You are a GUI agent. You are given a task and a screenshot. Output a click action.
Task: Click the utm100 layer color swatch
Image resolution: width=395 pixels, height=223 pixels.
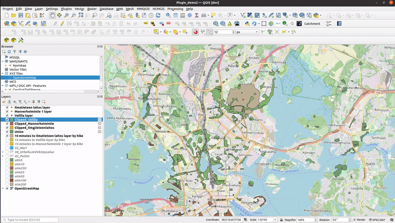12,180
